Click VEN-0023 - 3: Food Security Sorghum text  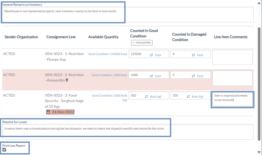(x=64, y=101)
